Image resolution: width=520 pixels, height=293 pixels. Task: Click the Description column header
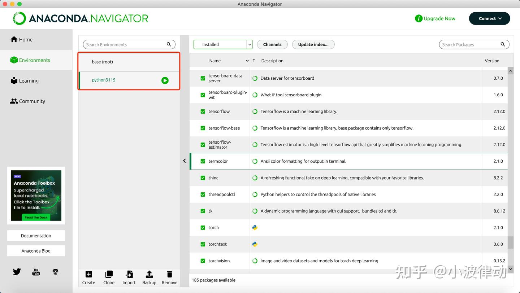point(272,61)
